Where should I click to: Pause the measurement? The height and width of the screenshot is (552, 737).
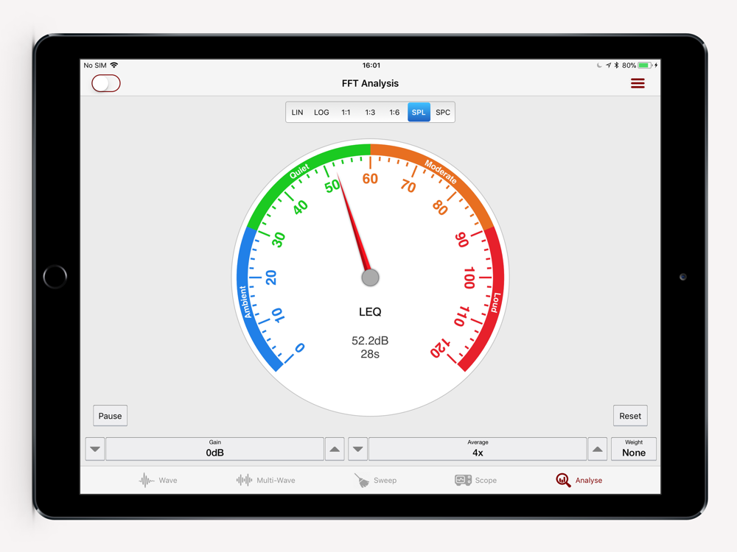tap(110, 416)
